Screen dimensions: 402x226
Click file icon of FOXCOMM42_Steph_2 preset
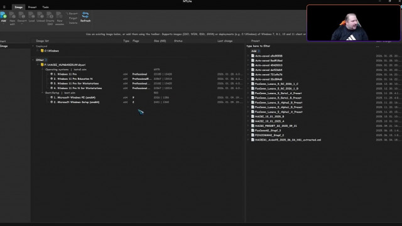click(x=253, y=135)
